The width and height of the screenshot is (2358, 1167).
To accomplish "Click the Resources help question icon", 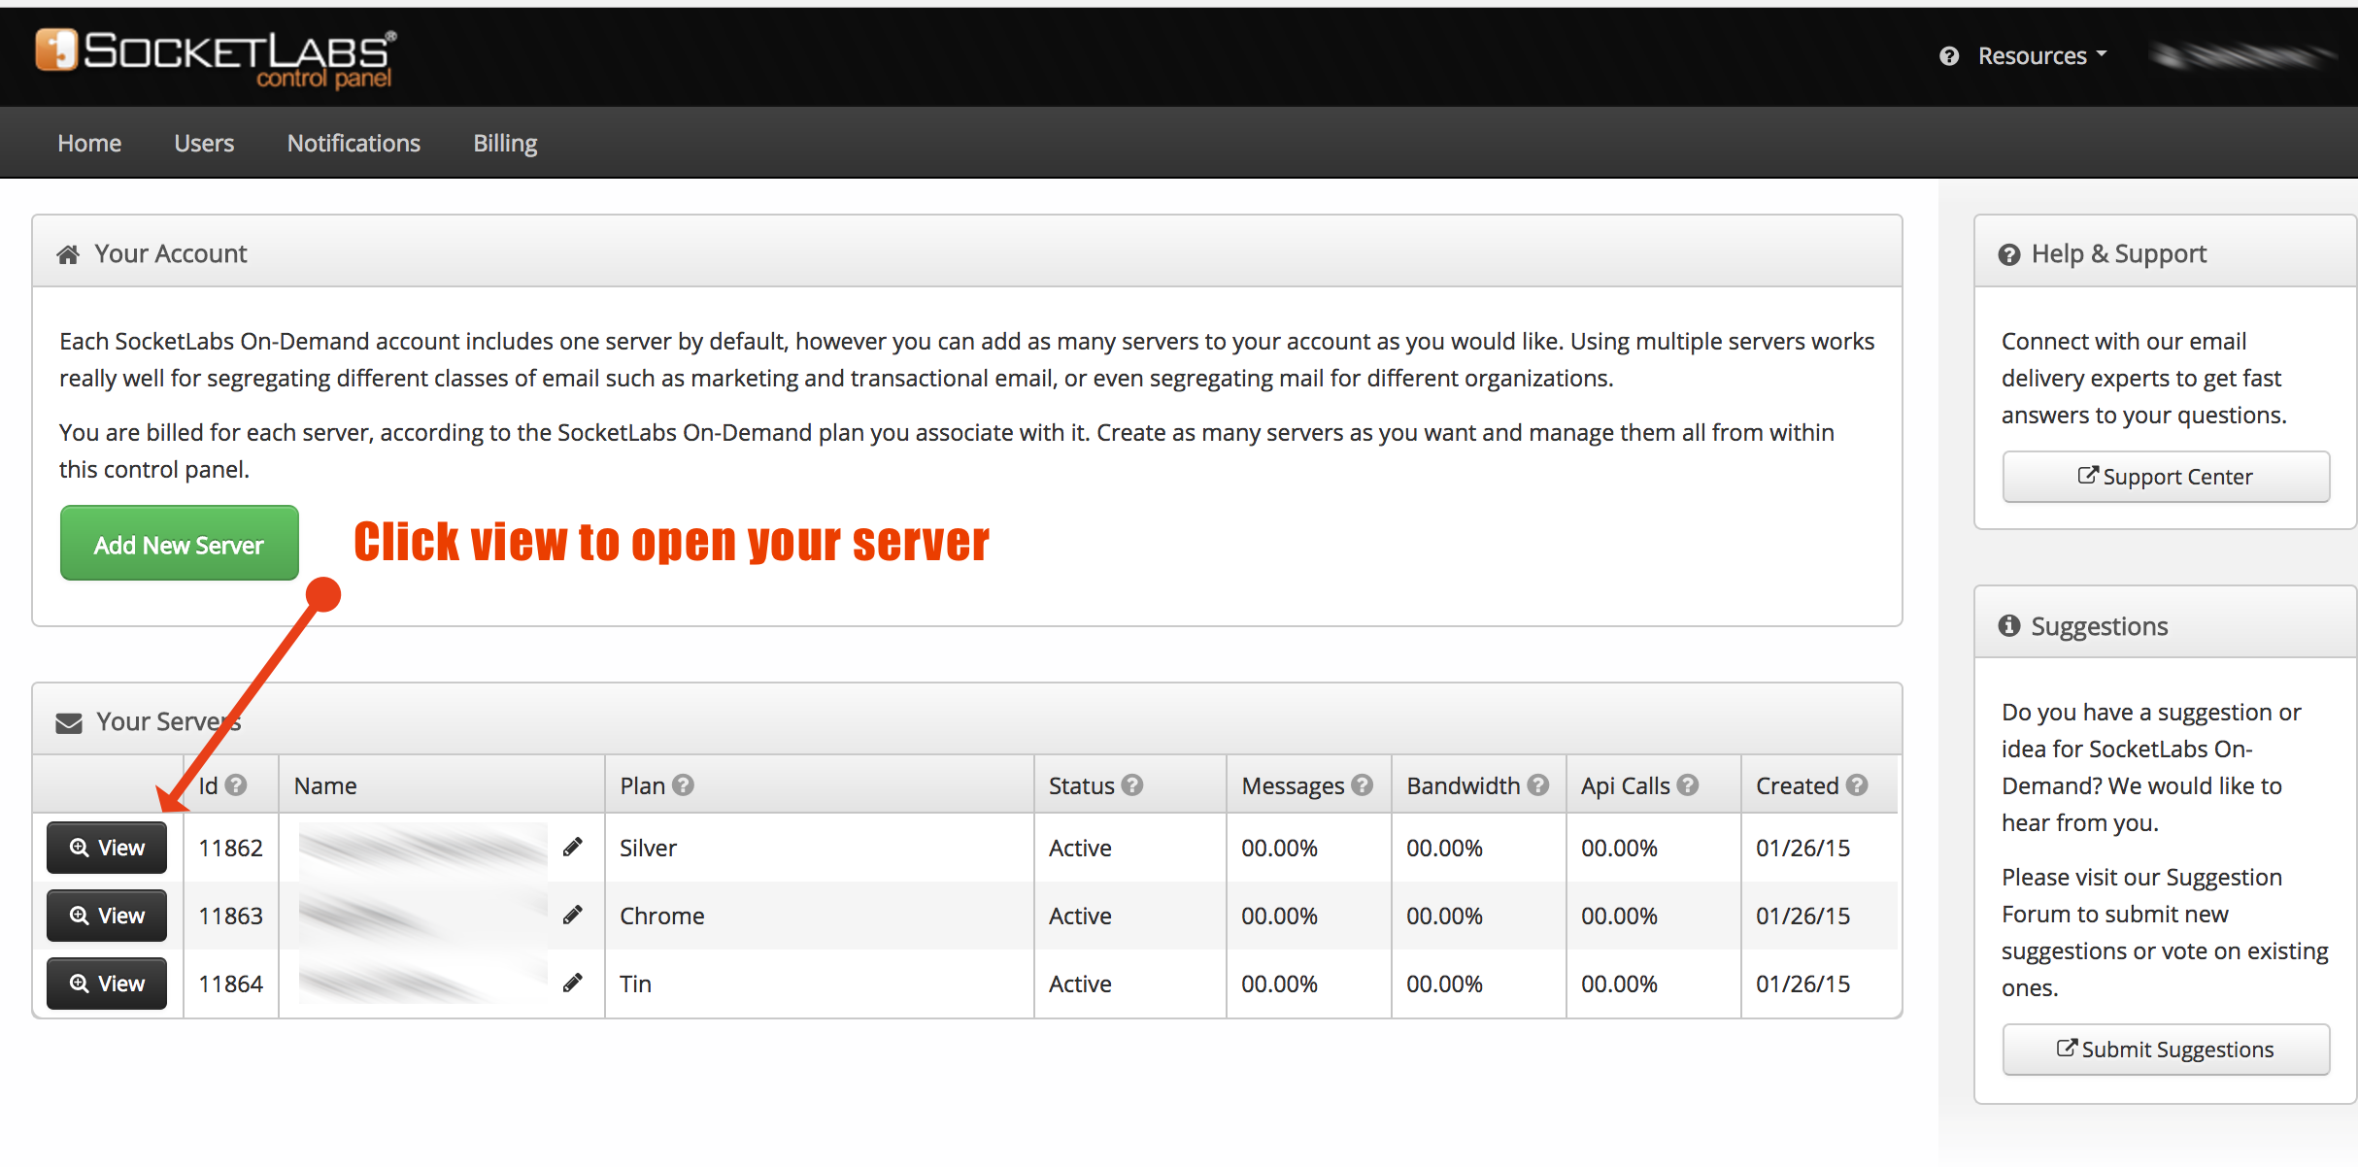I will pos(1948,56).
